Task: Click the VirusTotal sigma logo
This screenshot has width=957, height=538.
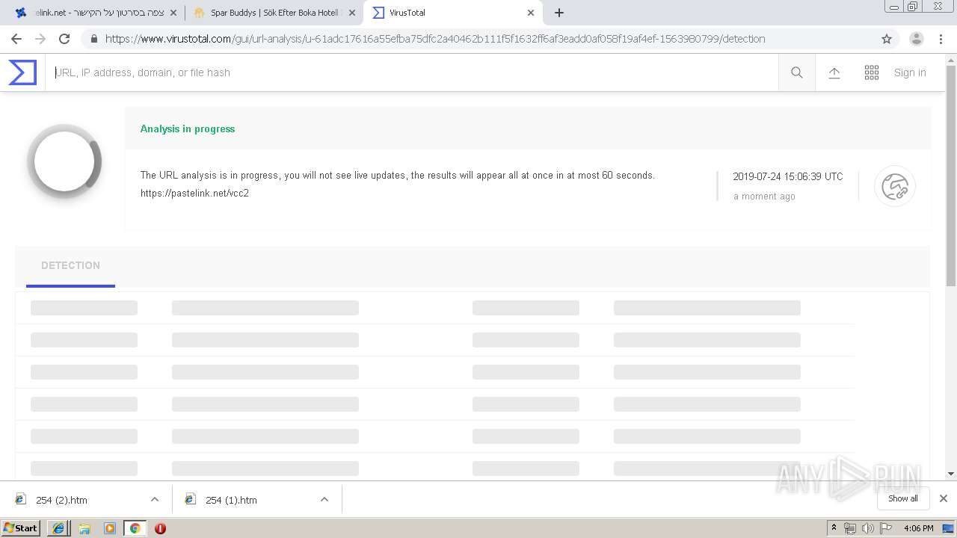Action: coord(22,72)
